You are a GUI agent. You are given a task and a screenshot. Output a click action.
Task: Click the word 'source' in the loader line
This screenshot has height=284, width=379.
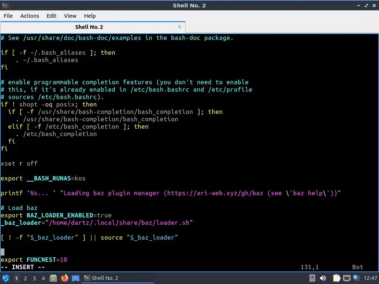pyautogui.click(x=112, y=237)
